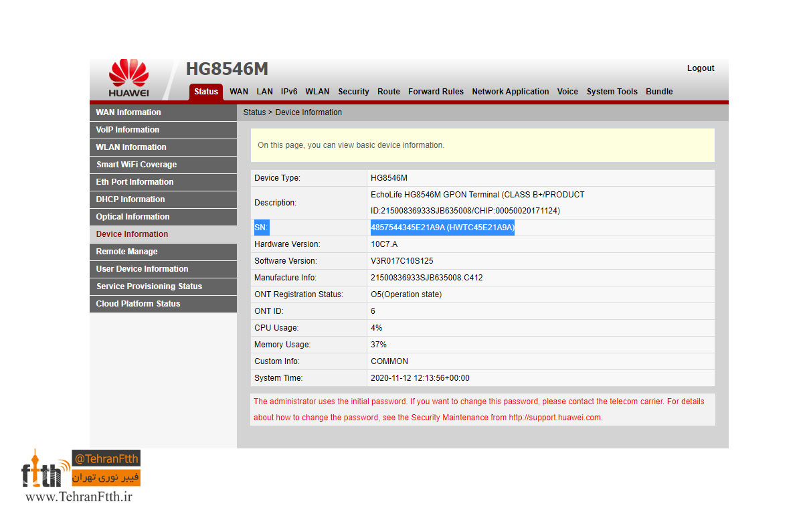Click the Hardware Version: label
The image size is (803, 522).
[x=287, y=244]
